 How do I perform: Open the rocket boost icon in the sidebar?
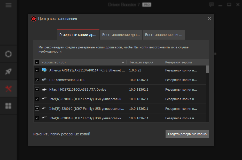point(9,71)
